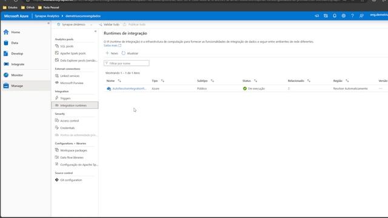Click the Saiba mais external link icon
Screen dimensions: 388x218
(120, 45)
